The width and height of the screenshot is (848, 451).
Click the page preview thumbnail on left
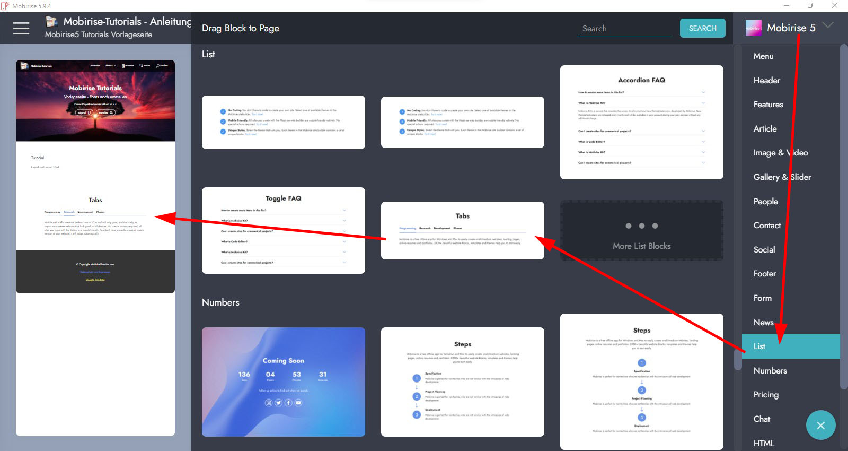pyautogui.click(x=95, y=176)
